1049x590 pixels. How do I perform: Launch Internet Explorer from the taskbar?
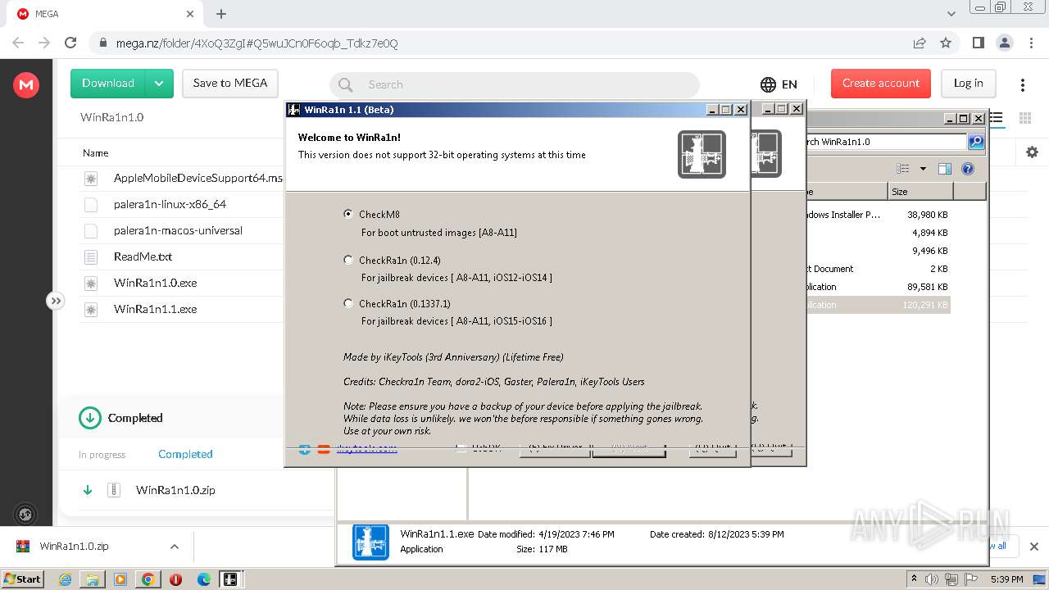(65, 579)
